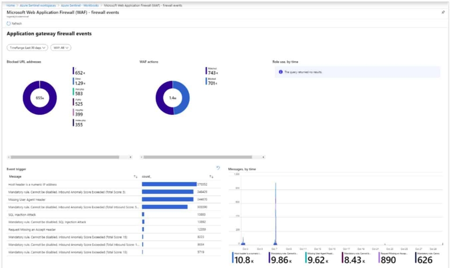Select row SQL Injection Attack

click(x=114, y=214)
